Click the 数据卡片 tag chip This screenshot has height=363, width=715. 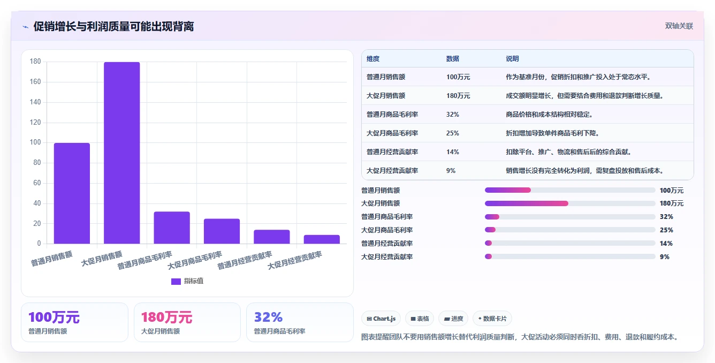tap(492, 319)
